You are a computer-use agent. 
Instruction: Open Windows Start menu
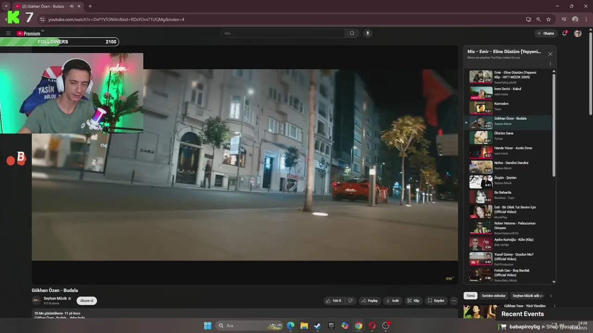point(208,326)
